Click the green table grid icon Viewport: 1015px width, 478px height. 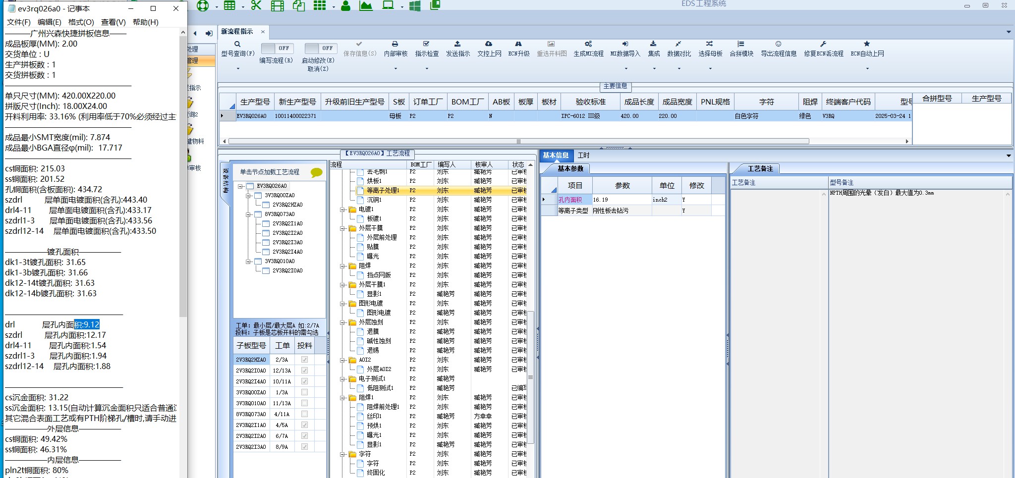[x=229, y=5]
